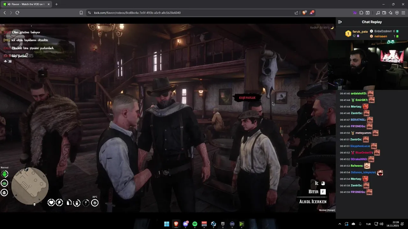Open the volume speaker tray control
408x229 pixels.
(x=382, y=224)
